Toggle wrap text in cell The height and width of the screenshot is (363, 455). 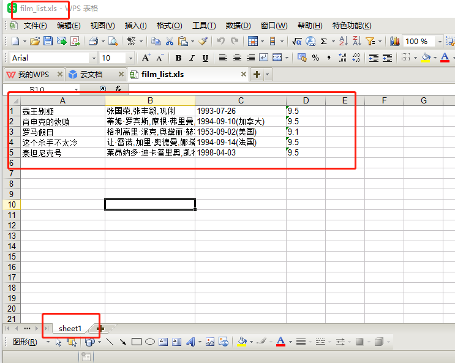click(263, 58)
